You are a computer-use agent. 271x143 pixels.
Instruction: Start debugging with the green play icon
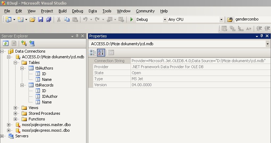point(132,19)
